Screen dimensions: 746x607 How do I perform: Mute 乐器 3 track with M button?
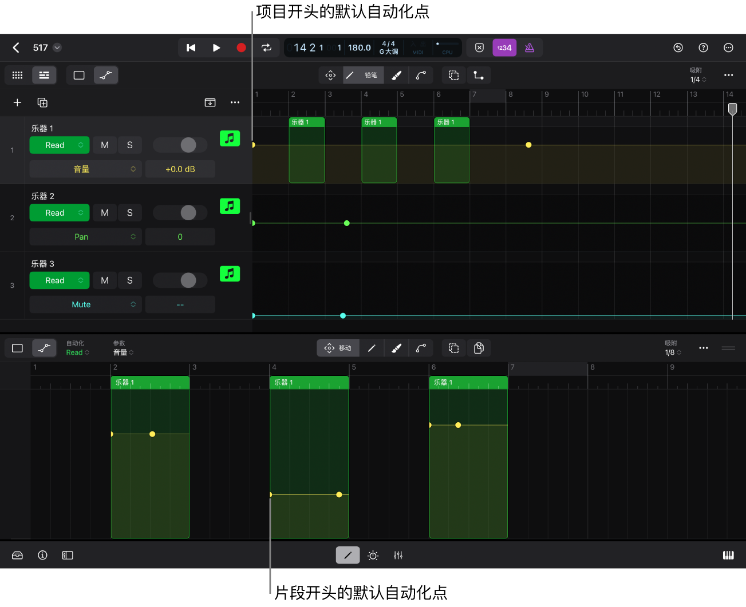coord(105,280)
